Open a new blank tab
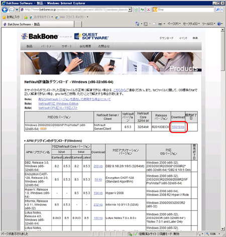The width and height of the screenshot is (226, 237). pyautogui.click(x=78, y=24)
